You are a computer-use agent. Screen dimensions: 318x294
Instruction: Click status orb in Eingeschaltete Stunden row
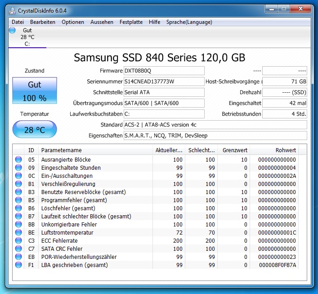18,167
